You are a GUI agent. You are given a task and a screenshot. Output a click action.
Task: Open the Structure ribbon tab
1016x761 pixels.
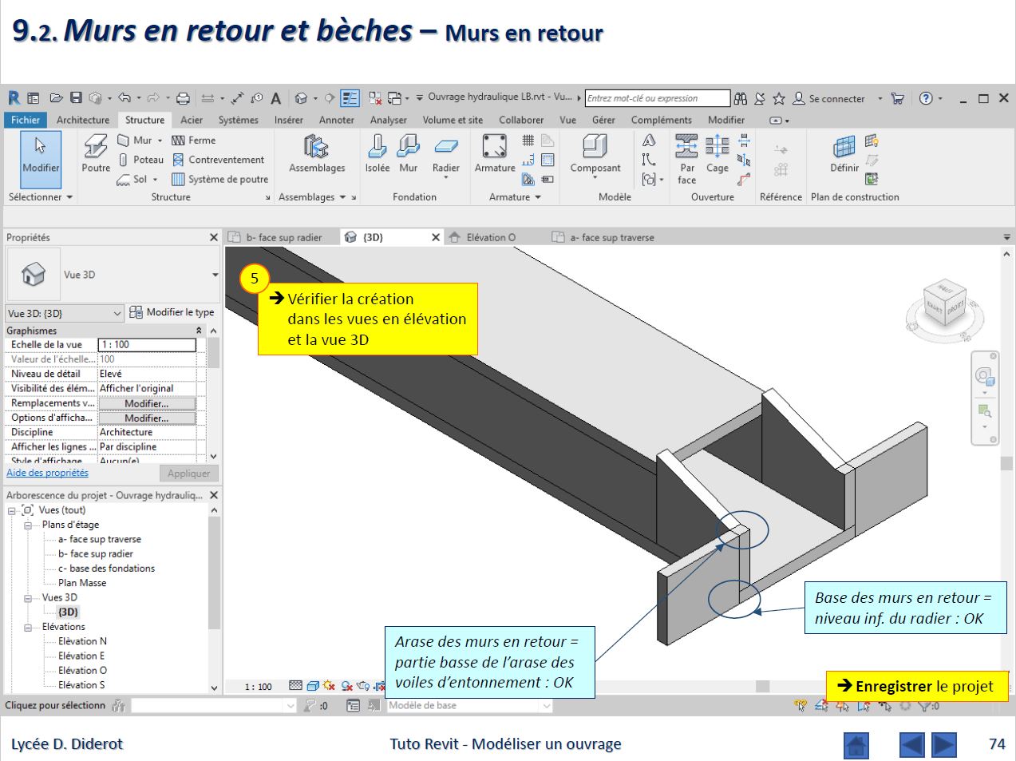tap(144, 120)
